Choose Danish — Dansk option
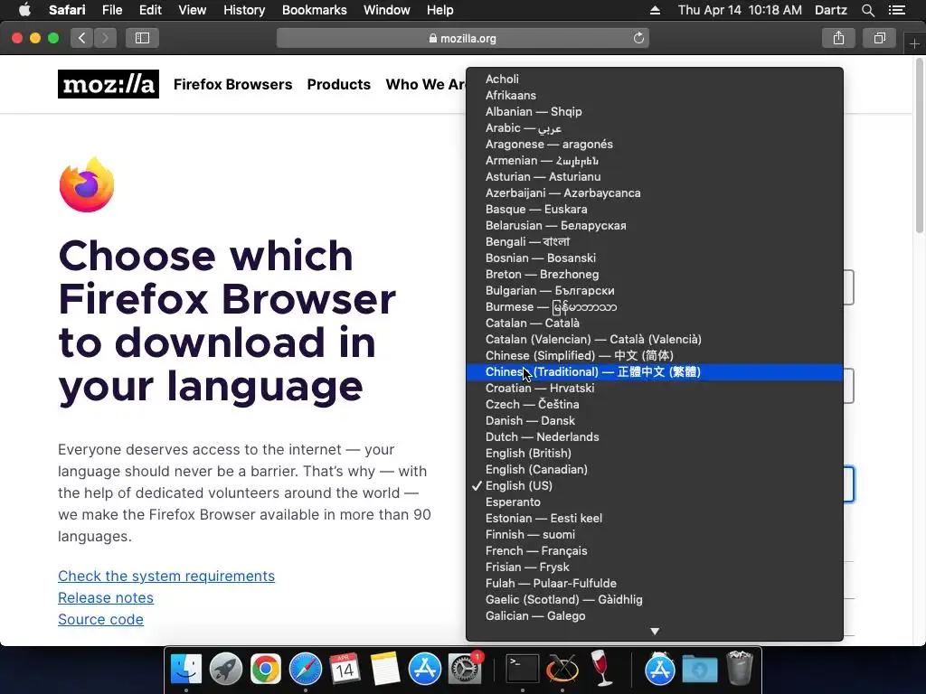Image resolution: width=926 pixels, height=694 pixels. [x=655, y=421]
